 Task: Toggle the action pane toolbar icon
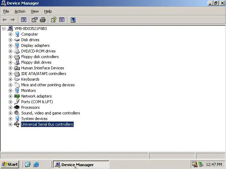click(62, 20)
